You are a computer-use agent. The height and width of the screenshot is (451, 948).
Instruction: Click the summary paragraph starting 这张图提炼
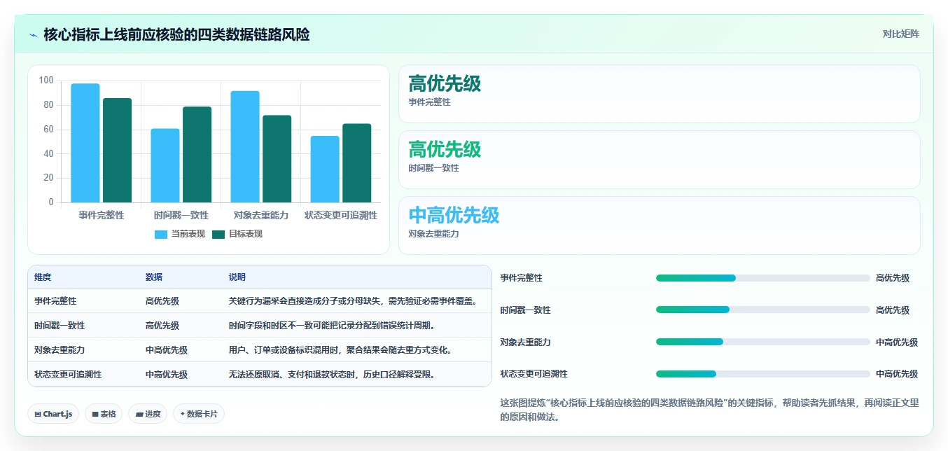pyautogui.click(x=709, y=410)
